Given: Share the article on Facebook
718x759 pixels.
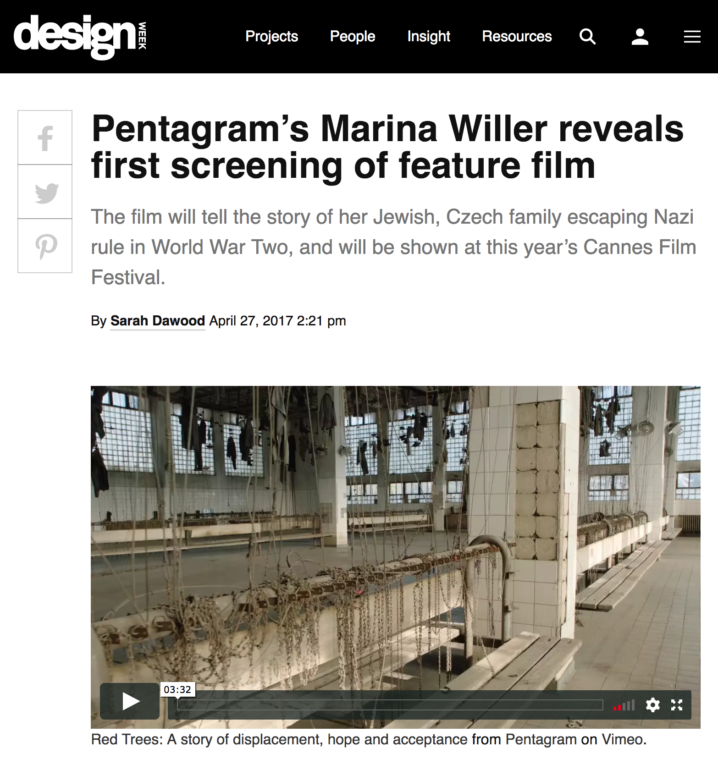Looking at the screenshot, I should (45, 137).
